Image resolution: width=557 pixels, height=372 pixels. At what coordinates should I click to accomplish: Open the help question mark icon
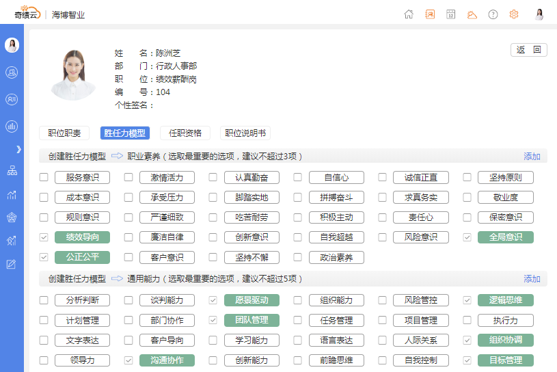click(x=493, y=14)
